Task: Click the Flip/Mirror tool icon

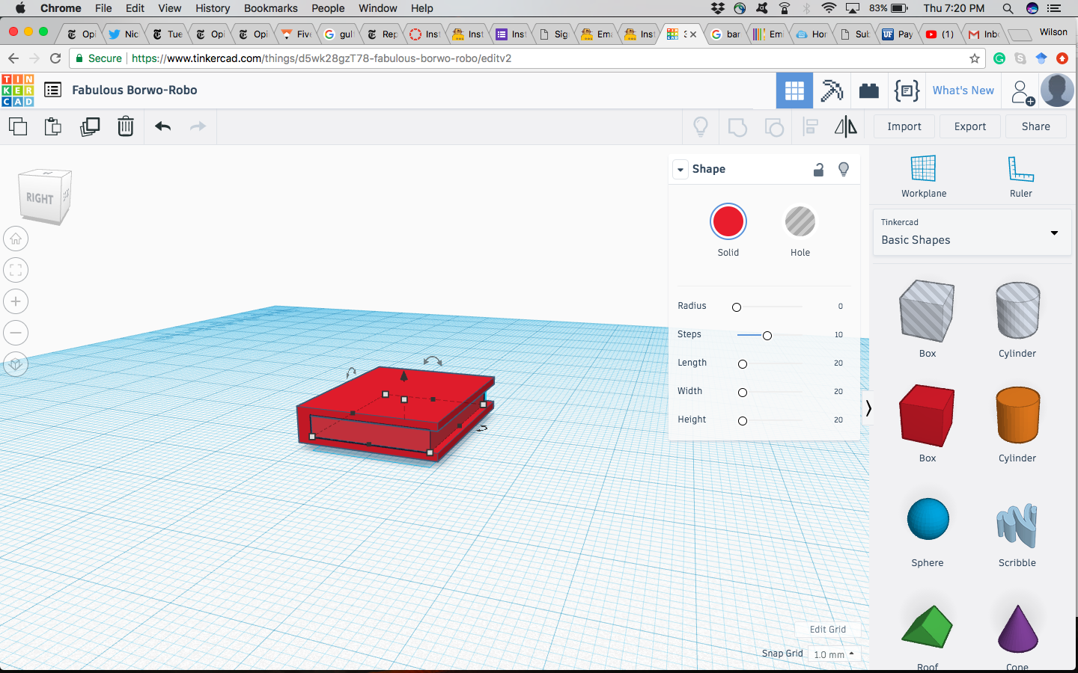Action: pos(846,126)
